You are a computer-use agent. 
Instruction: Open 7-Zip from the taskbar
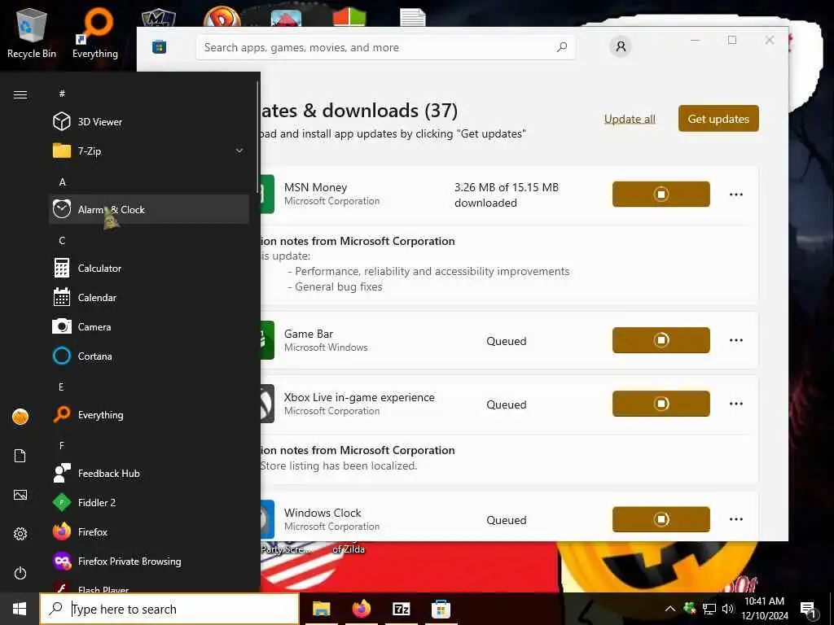pyautogui.click(x=401, y=609)
